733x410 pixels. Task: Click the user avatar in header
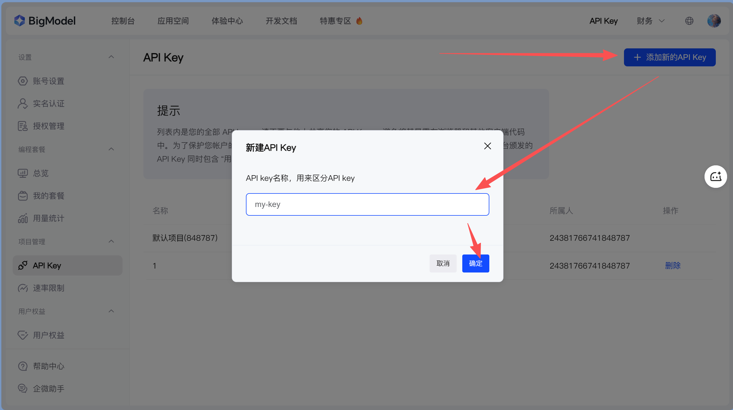pos(714,21)
